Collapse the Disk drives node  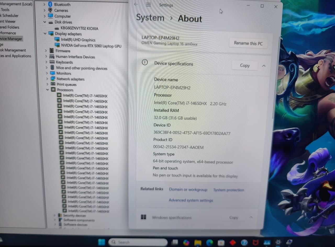point(45,22)
